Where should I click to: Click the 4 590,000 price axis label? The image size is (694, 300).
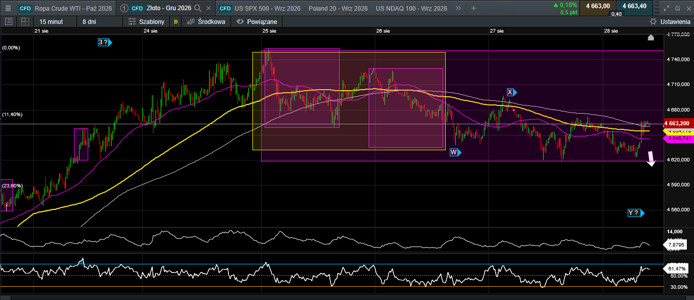click(x=679, y=185)
